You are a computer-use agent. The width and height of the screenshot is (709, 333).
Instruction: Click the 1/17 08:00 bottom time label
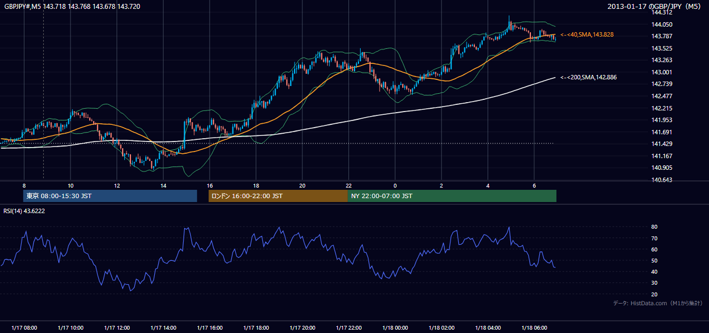point(24,328)
